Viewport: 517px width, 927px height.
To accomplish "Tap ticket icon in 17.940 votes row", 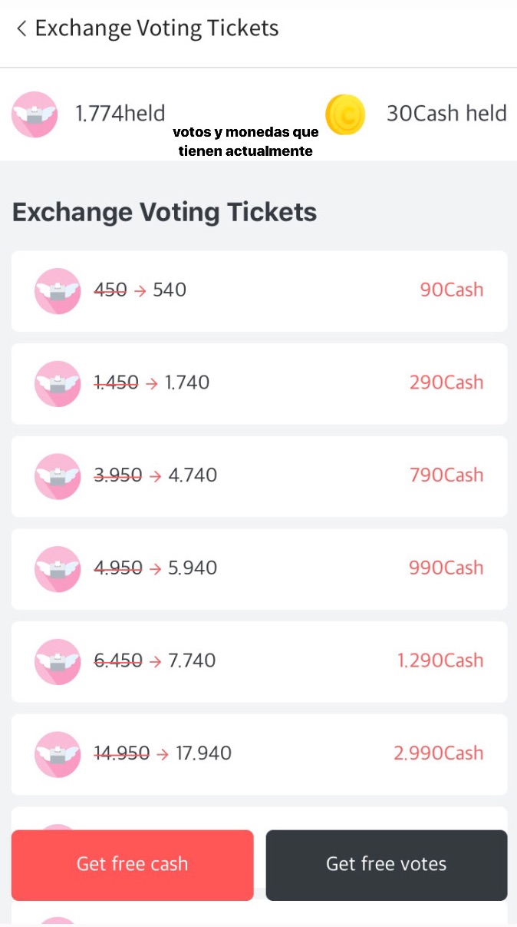I will 58,754.
